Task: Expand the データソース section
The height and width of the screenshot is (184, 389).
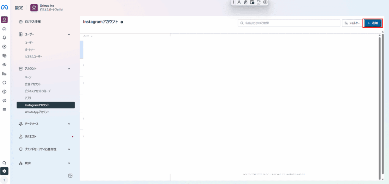Action: (x=69, y=124)
